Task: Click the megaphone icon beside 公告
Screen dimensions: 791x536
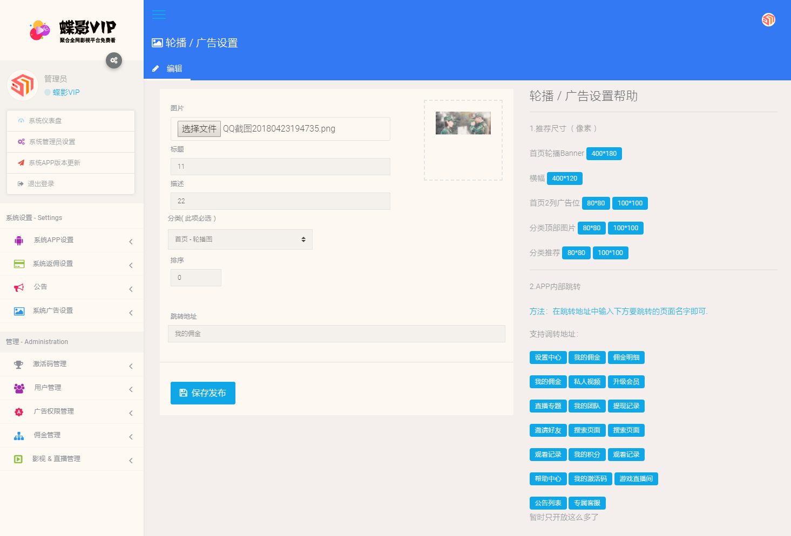Action: tap(19, 287)
